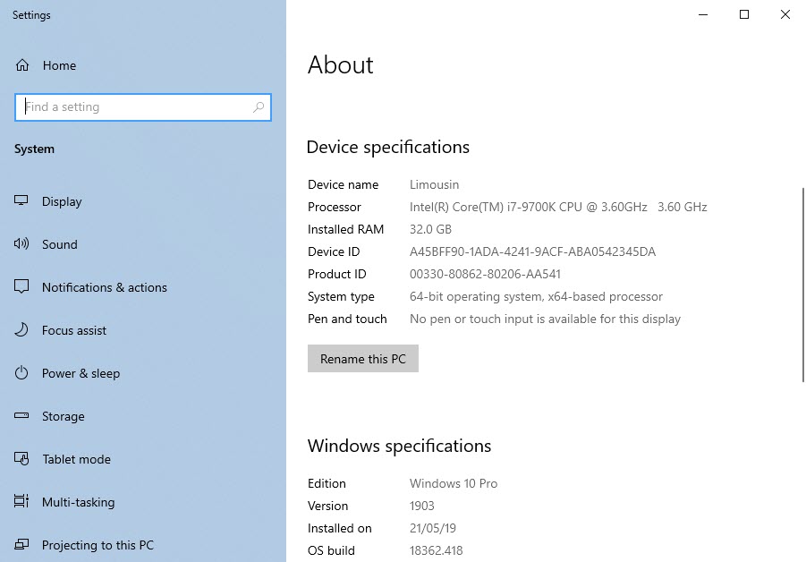Click the Pen and touch label

click(347, 319)
